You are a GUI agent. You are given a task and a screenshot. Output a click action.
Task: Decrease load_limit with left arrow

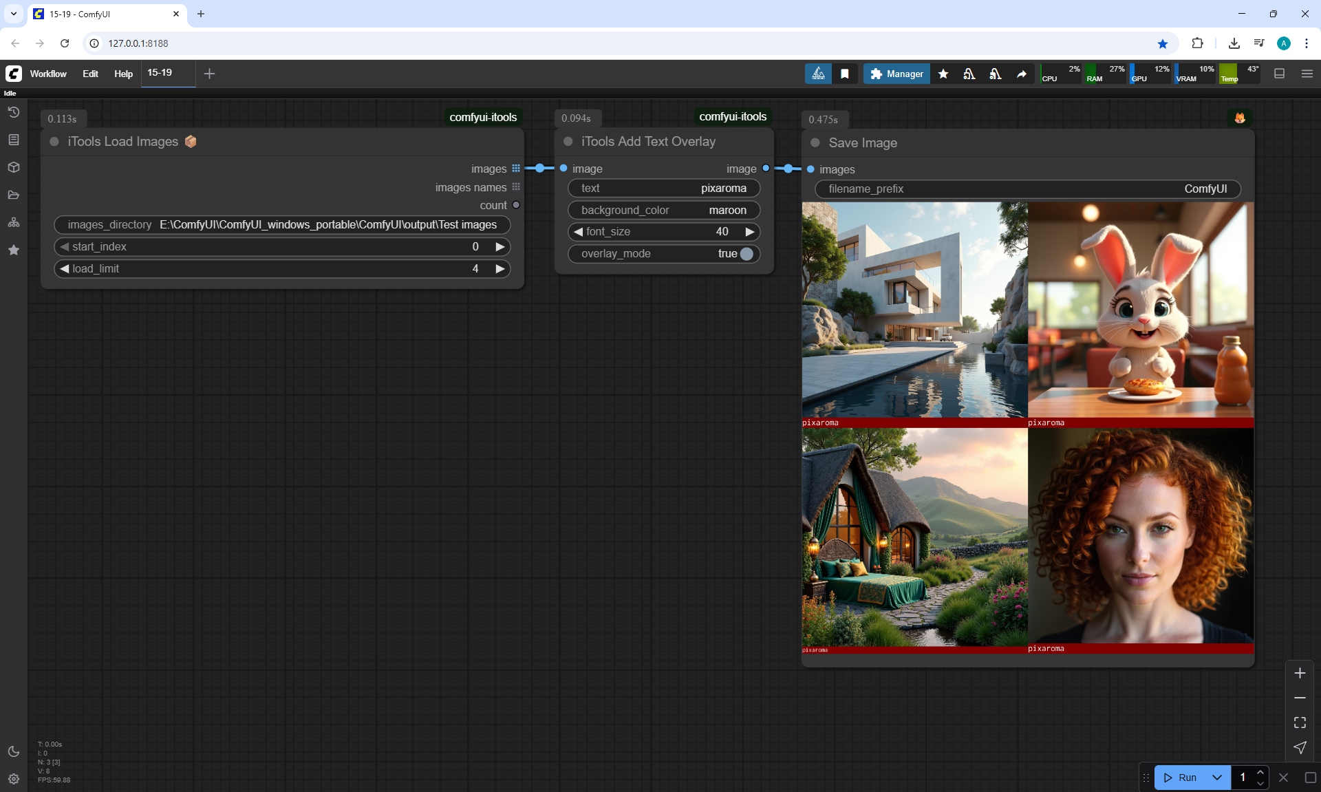pos(65,269)
